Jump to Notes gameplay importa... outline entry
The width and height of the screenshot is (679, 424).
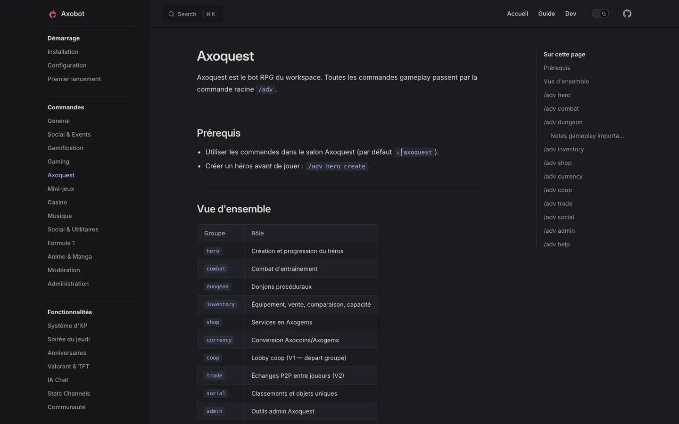click(x=587, y=136)
